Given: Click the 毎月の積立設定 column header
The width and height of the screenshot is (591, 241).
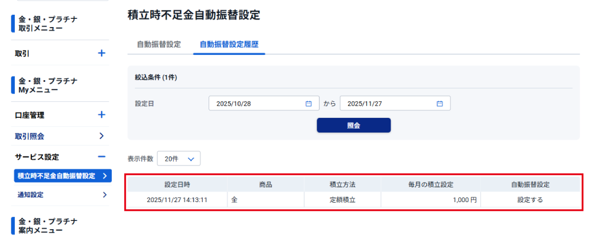Looking at the screenshot, I should 430,184.
